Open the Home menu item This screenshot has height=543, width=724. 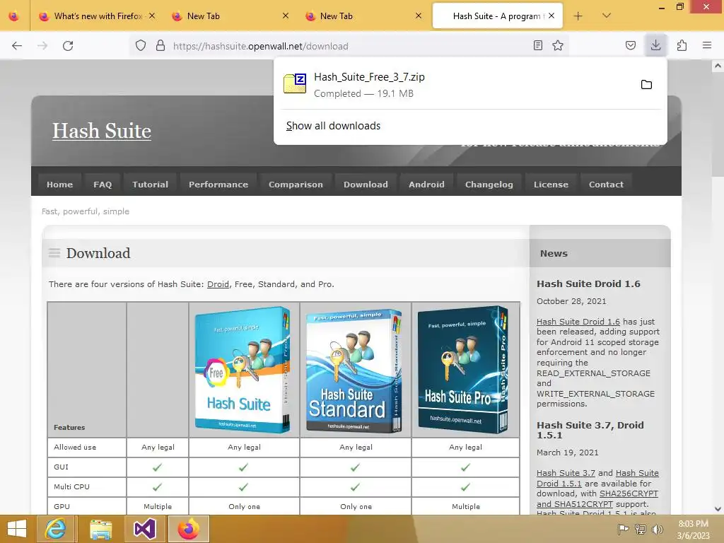point(59,185)
